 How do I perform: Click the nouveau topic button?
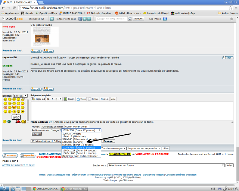10,156
